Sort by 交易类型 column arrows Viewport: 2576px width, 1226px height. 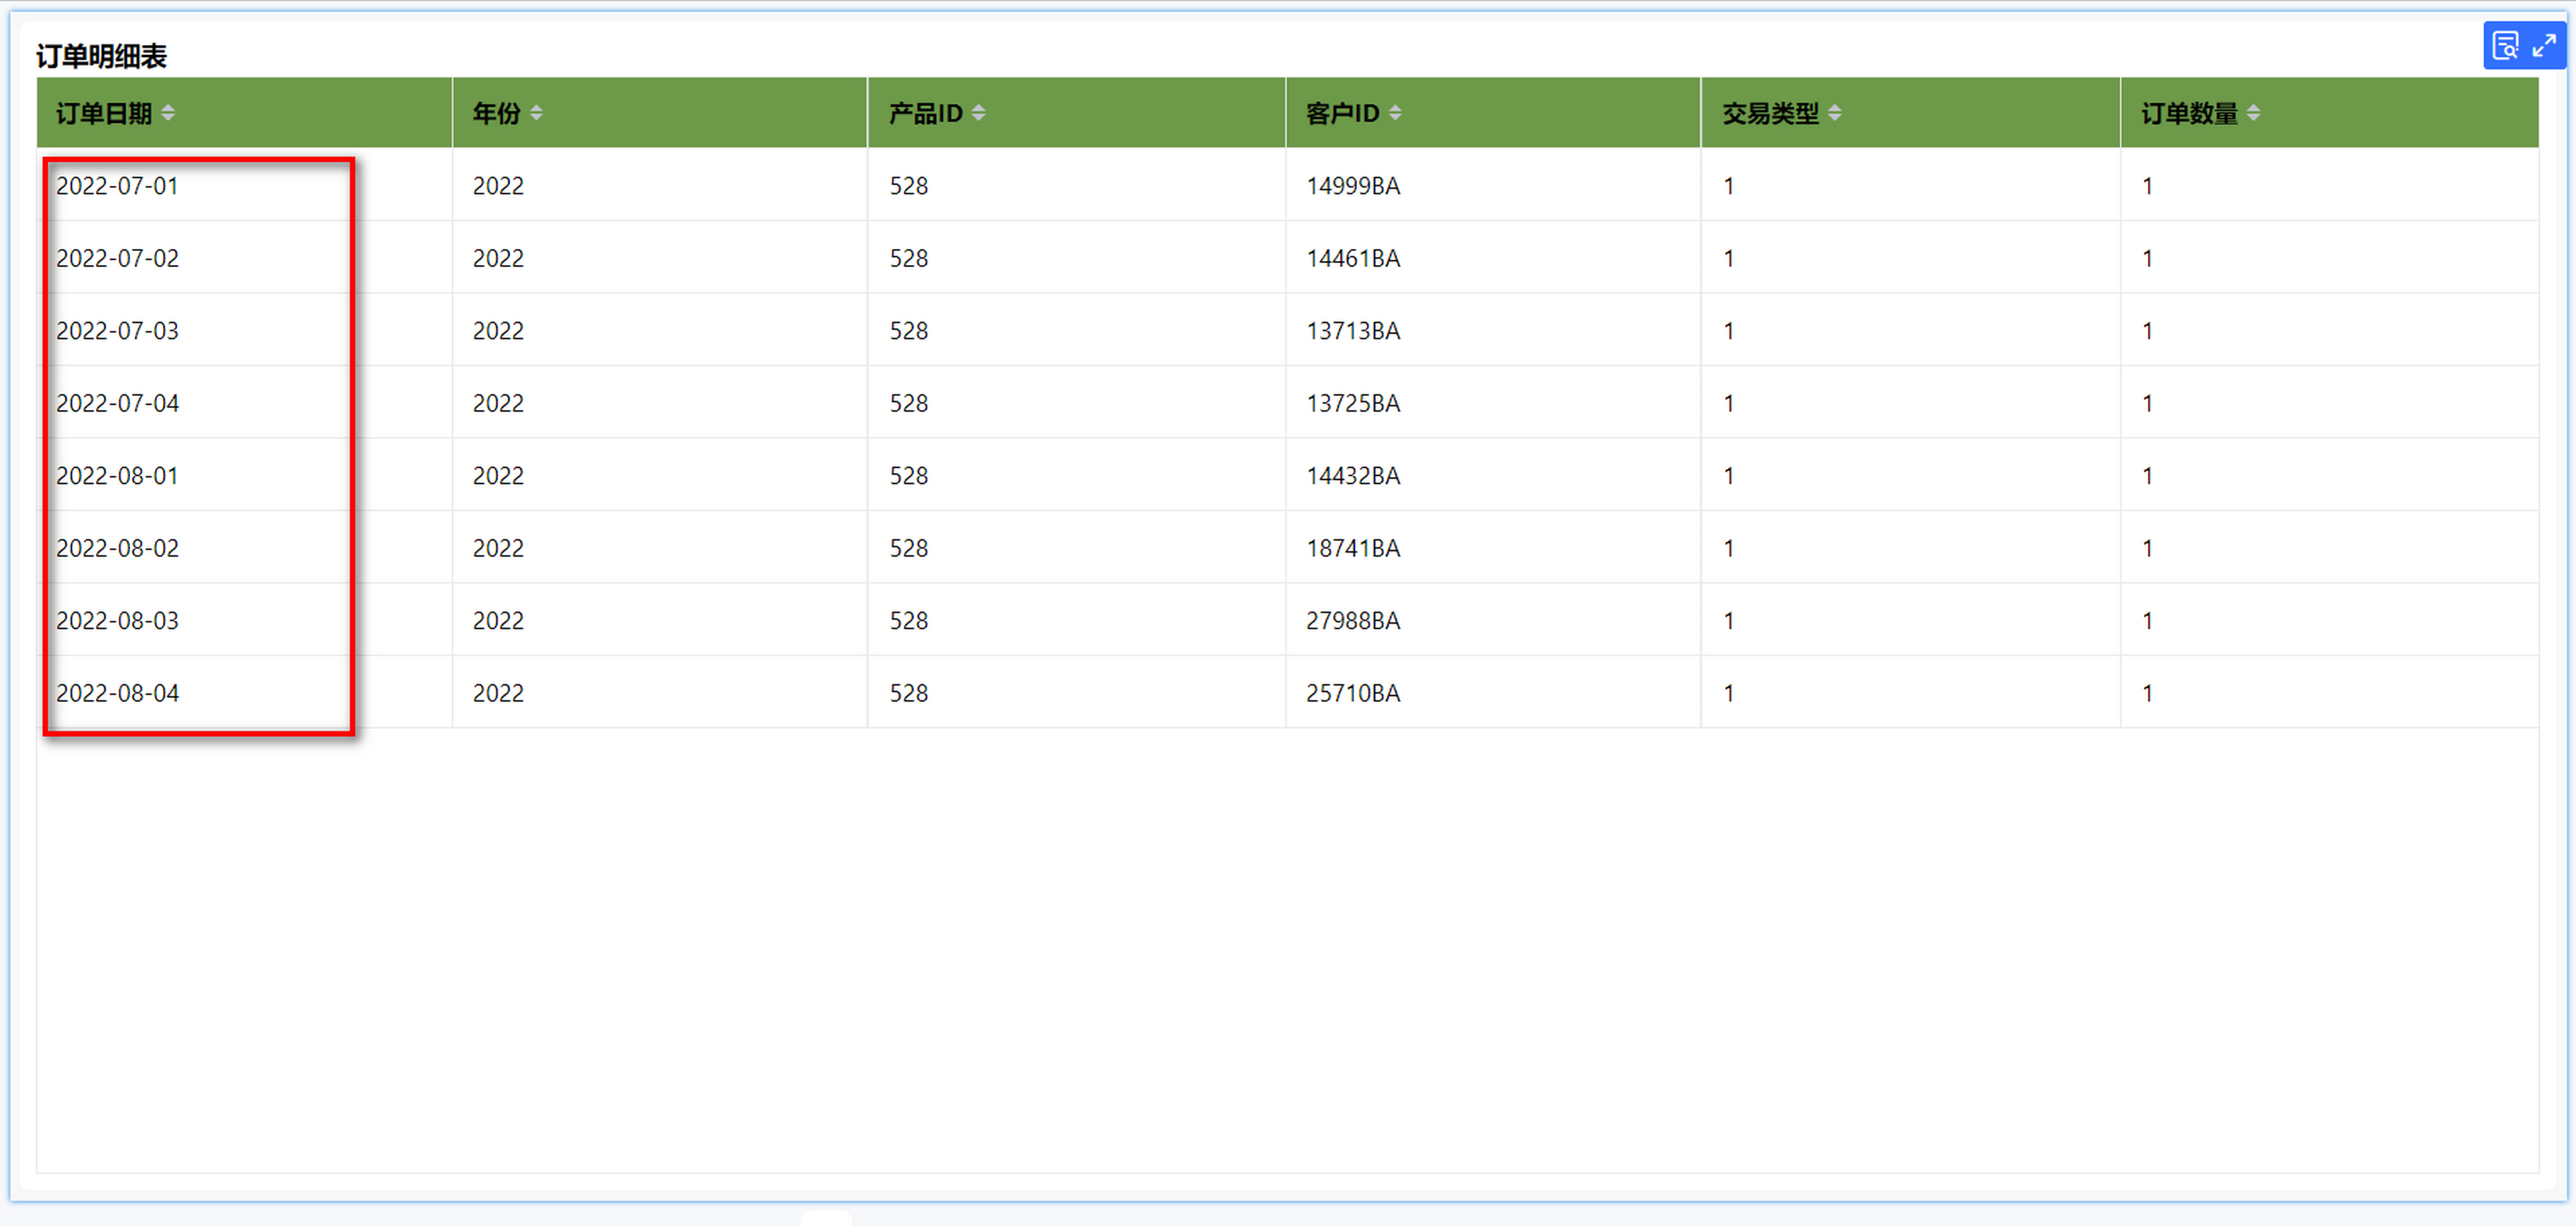[1835, 113]
